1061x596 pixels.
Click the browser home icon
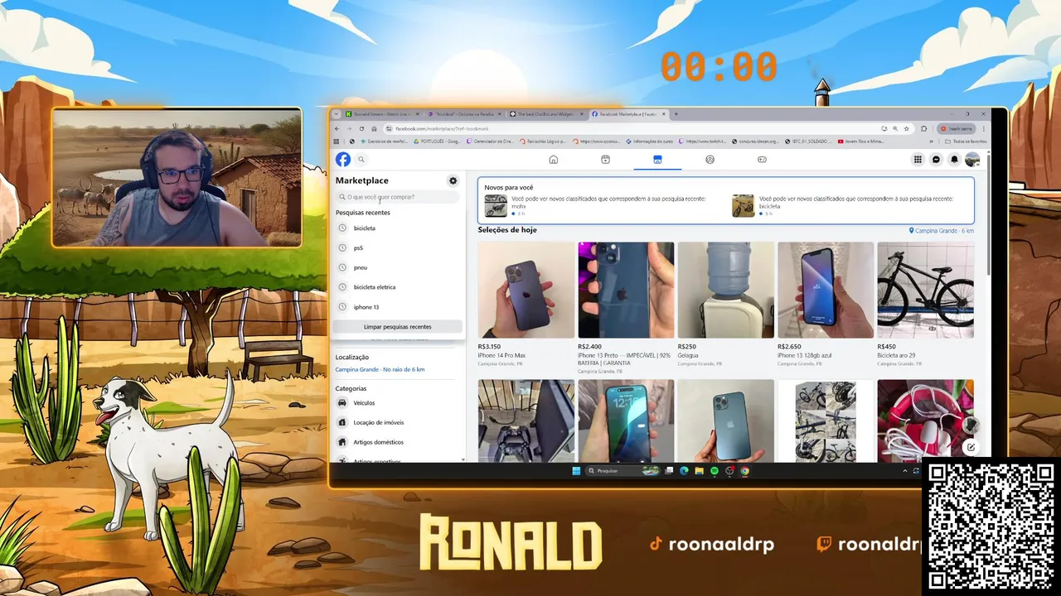(x=374, y=128)
